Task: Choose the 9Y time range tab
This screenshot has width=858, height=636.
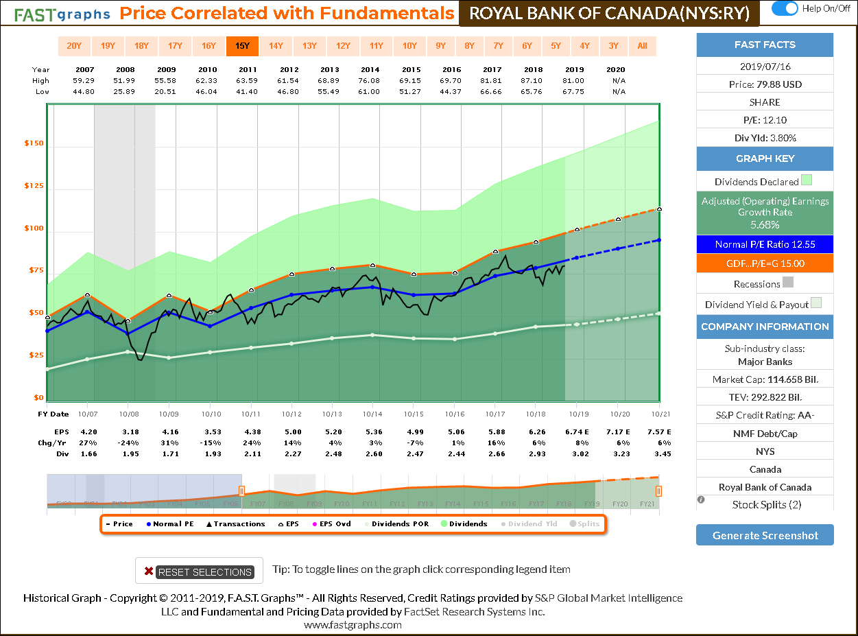Action: click(440, 46)
